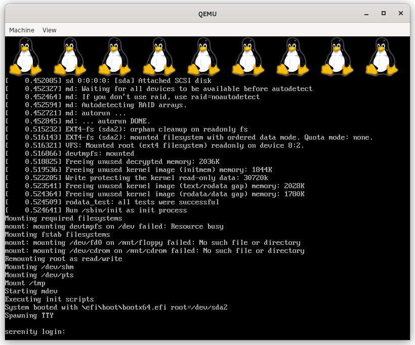Click the 'rodata/data gap) memory: 1780K' line
This screenshot has width=415, height=345.
(x=154, y=194)
